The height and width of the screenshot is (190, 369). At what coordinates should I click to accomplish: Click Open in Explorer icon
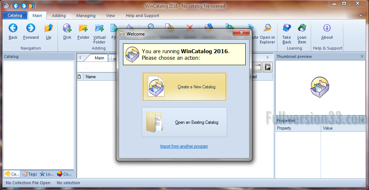click(267, 28)
